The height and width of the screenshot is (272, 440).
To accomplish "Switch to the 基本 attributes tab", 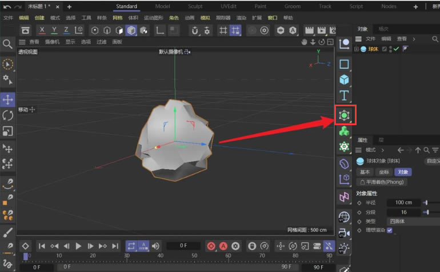I will 365,172.
